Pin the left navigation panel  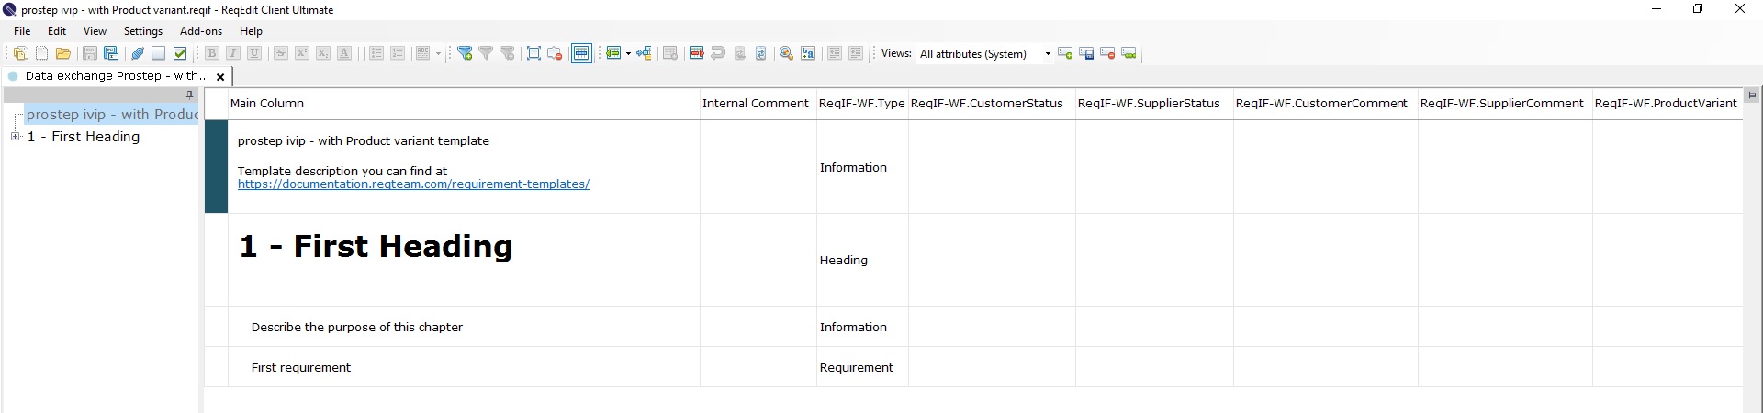190,95
